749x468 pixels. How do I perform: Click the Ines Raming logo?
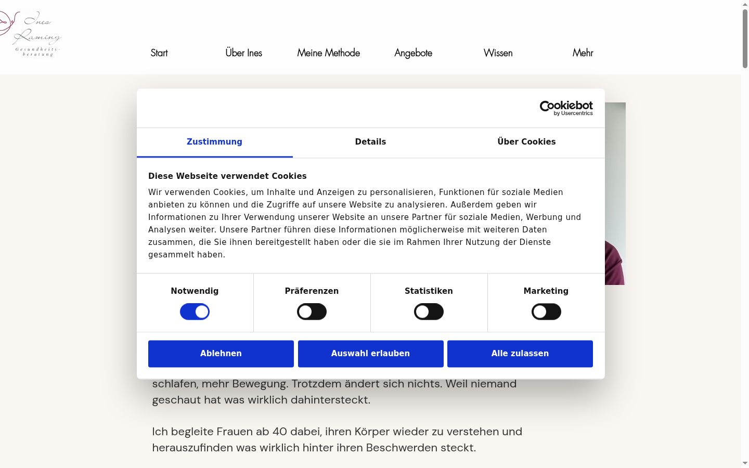pyautogui.click(x=30, y=34)
